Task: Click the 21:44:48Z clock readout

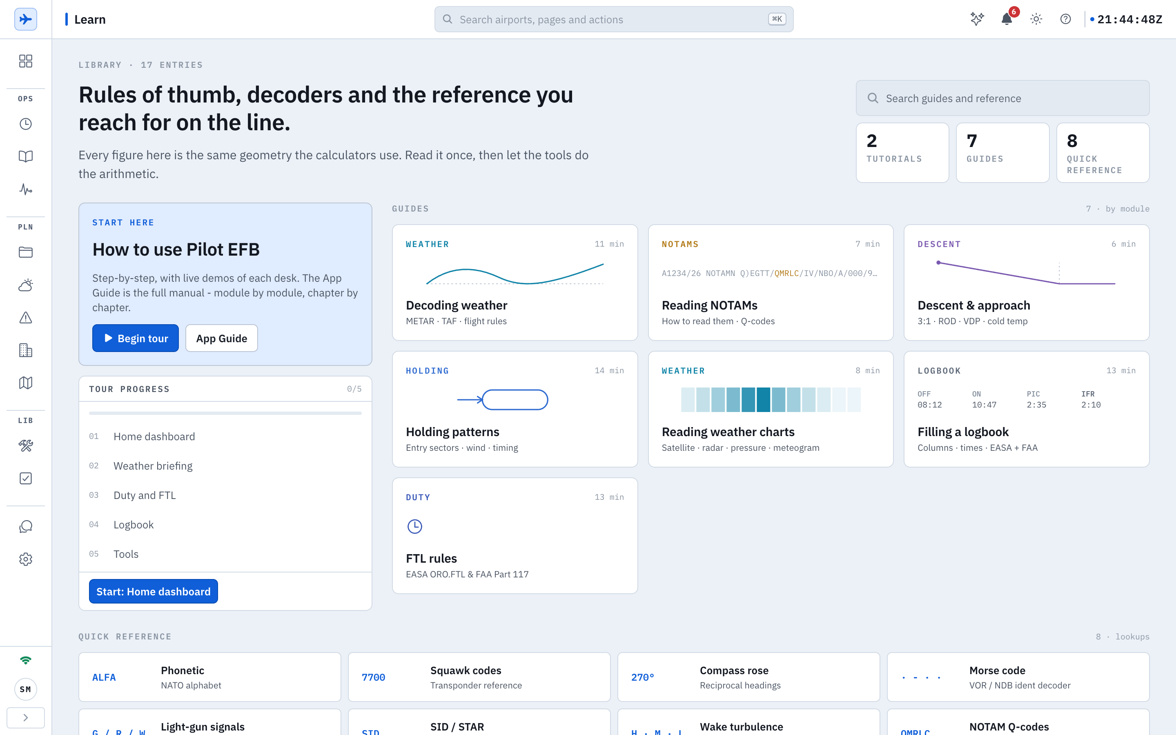Action: (x=1129, y=20)
